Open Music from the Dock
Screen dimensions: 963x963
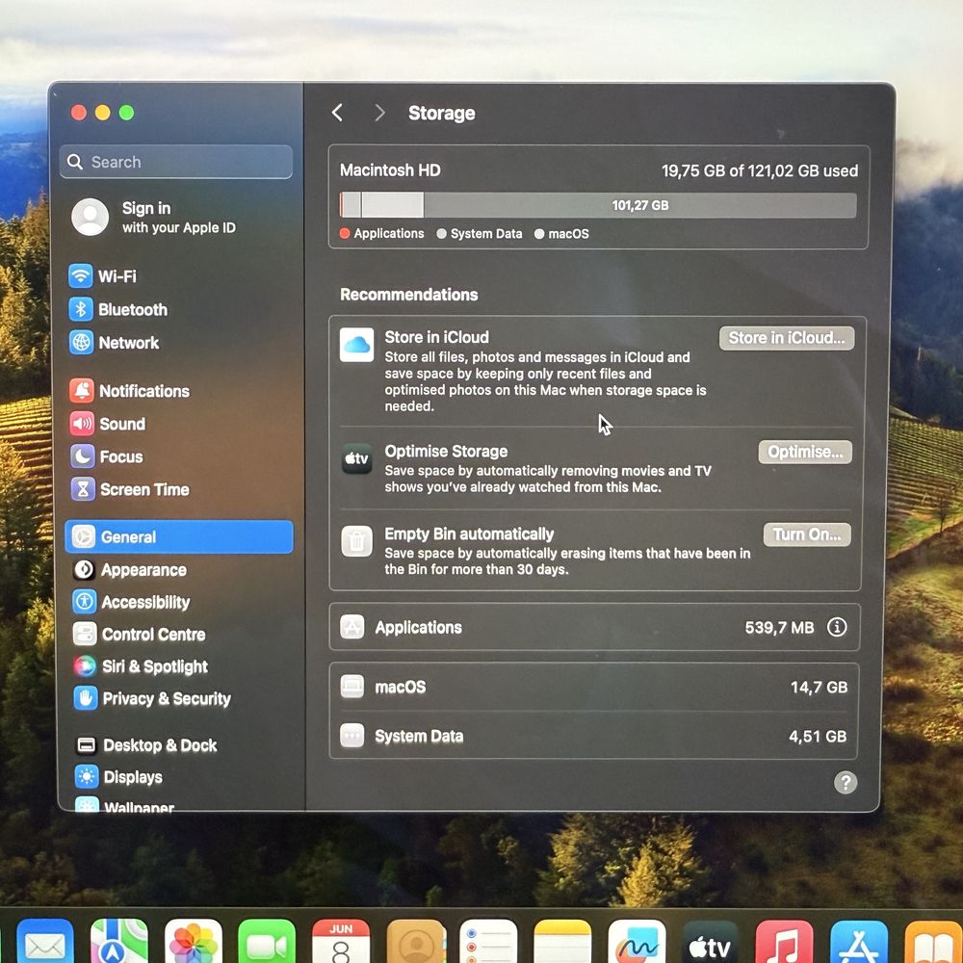tap(784, 943)
